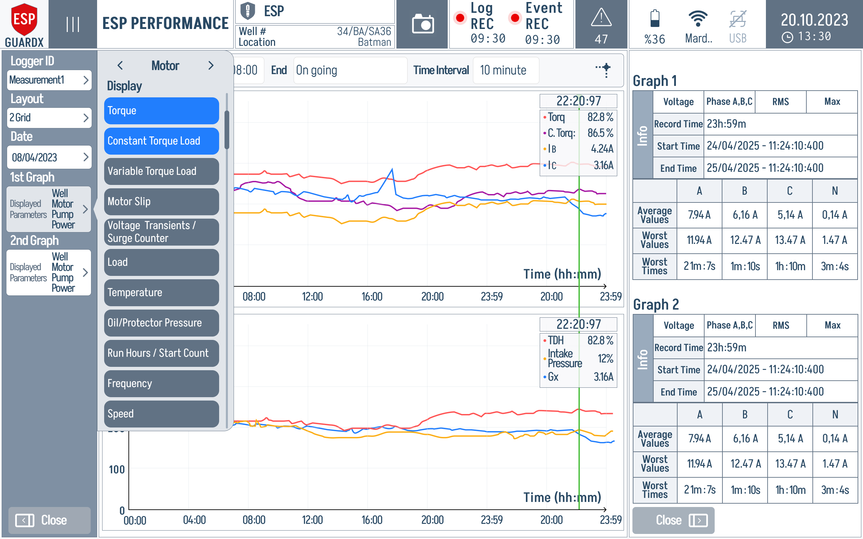Click Graph 2 Average Values 7.94 A cell
Image resolution: width=863 pixels, height=539 pixels.
coord(700,439)
